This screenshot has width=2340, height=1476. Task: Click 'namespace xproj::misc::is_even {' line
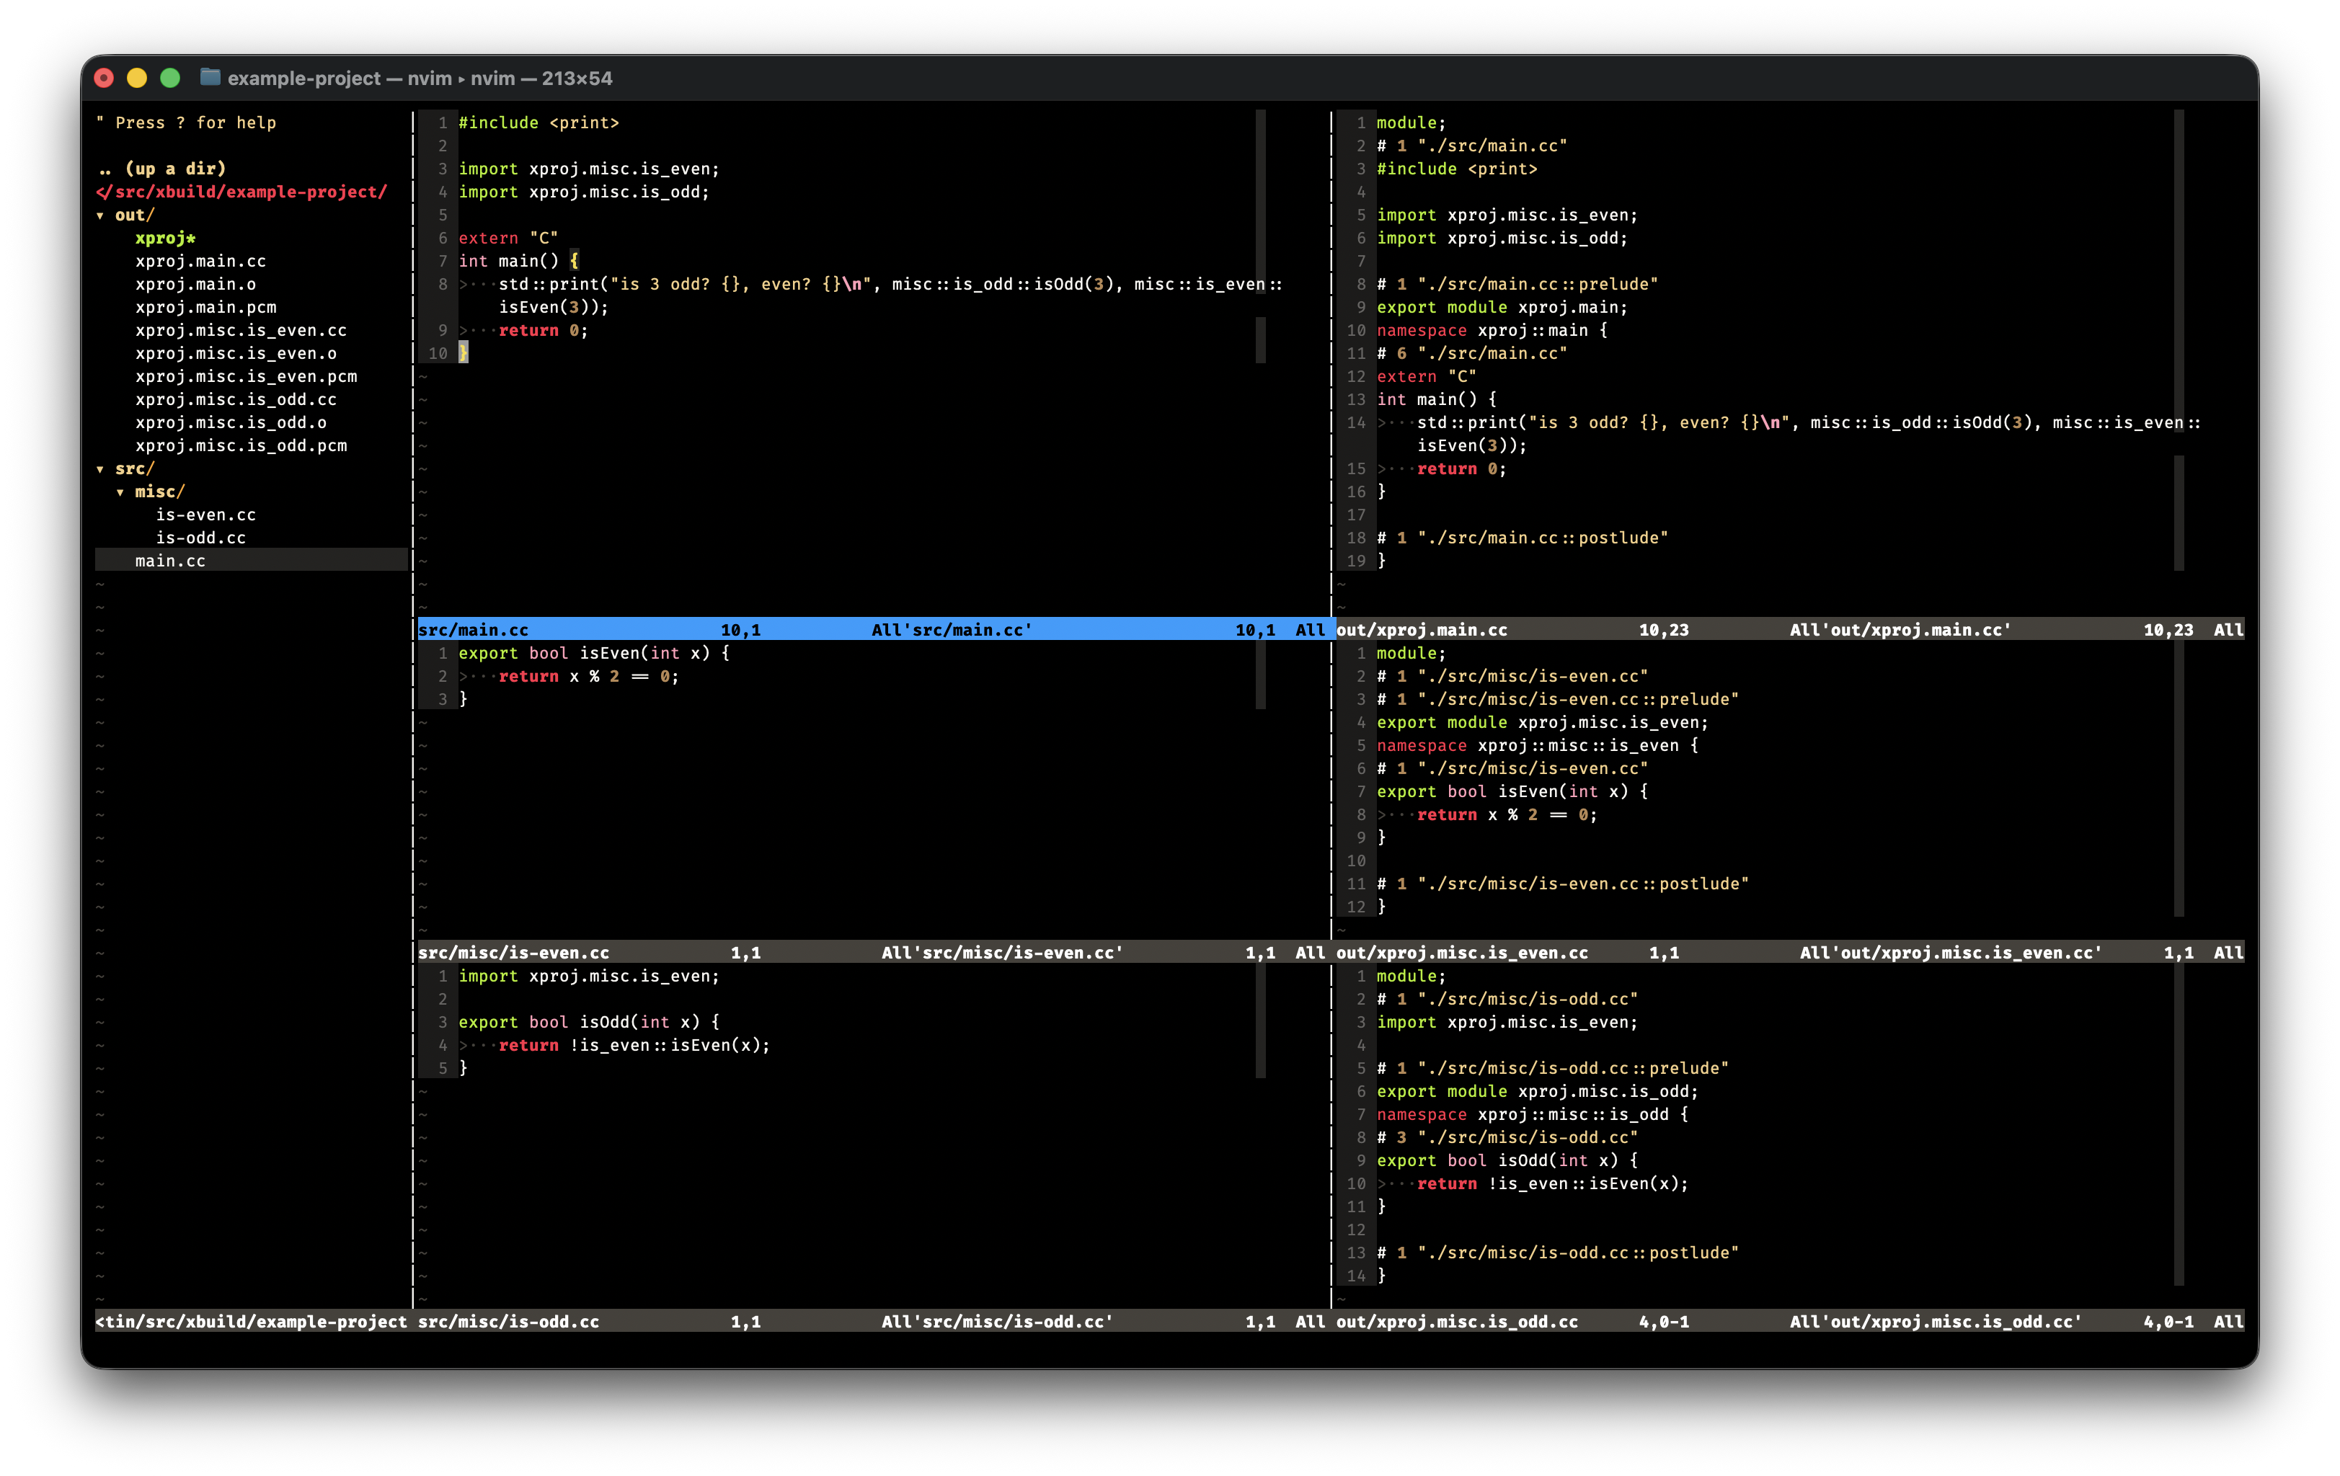click(1538, 746)
